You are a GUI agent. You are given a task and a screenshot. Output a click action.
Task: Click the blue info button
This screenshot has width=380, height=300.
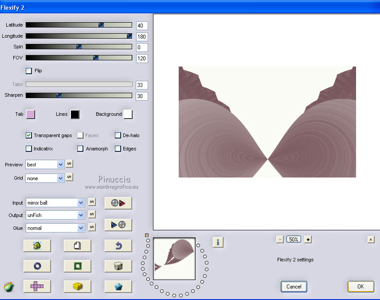pos(218,242)
